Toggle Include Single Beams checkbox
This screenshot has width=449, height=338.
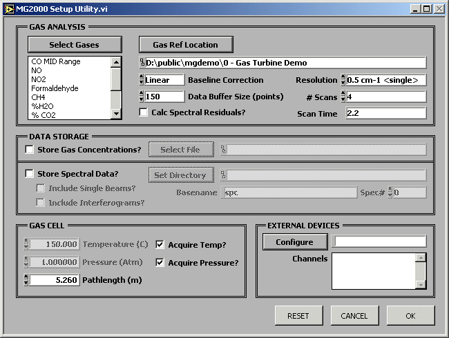[40, 188]
